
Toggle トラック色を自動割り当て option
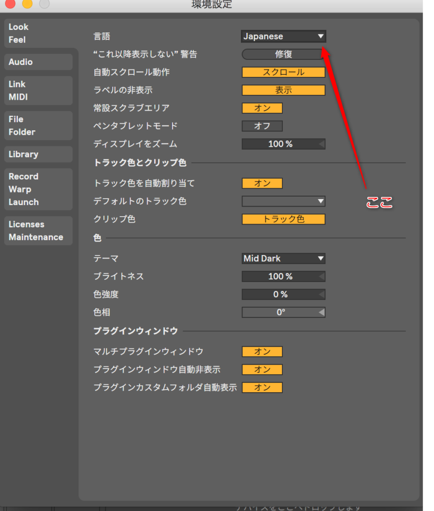tap(262, 183)
